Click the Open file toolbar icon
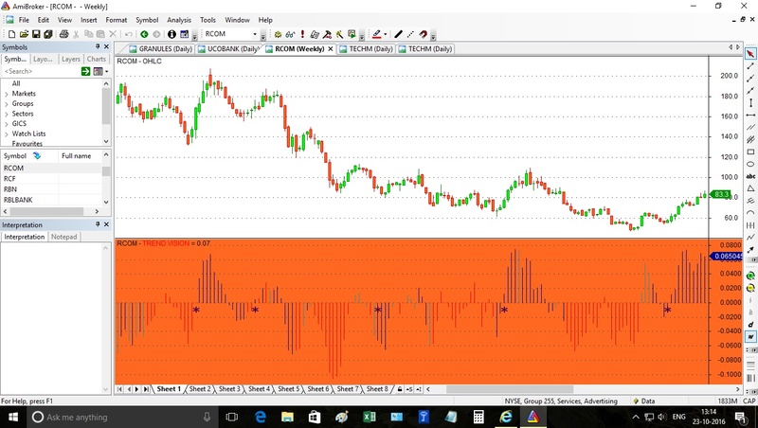Screen dimensions: 758x428 point(24,34)
